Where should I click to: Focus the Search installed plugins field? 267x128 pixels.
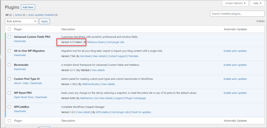237,14
